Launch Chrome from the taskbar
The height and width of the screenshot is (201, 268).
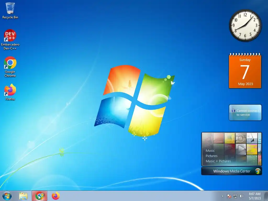40,196
